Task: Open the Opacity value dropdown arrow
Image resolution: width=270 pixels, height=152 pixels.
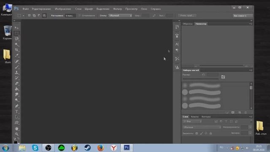Action: pos(250,127)
